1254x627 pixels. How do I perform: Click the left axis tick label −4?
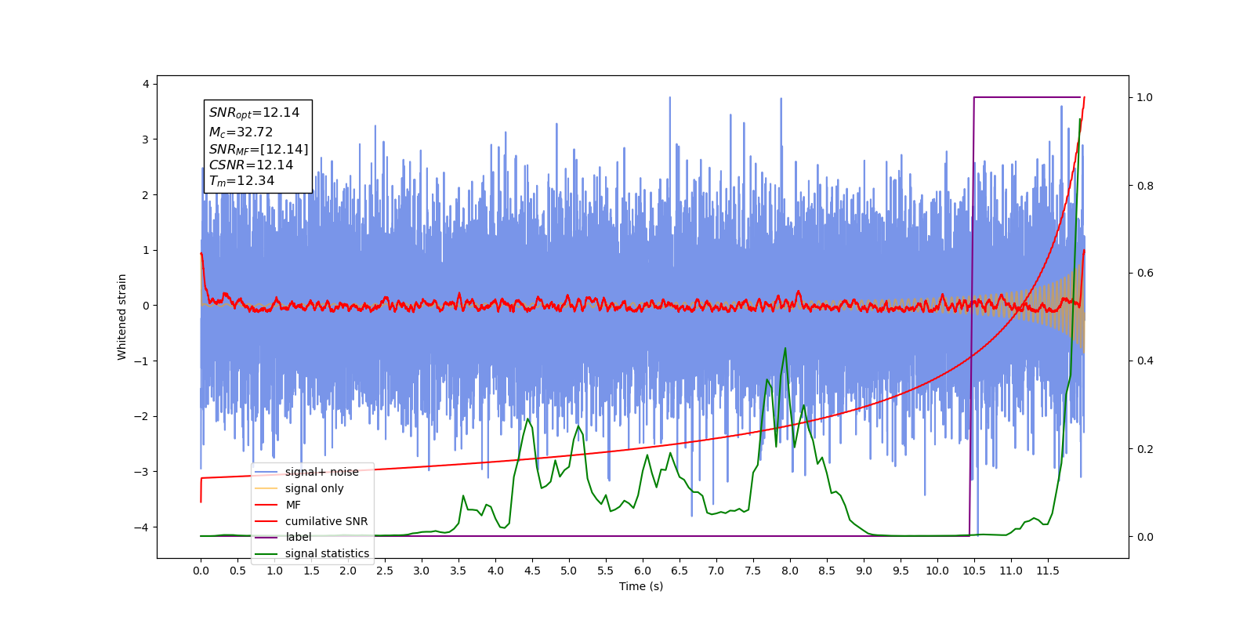pos(142,527)
